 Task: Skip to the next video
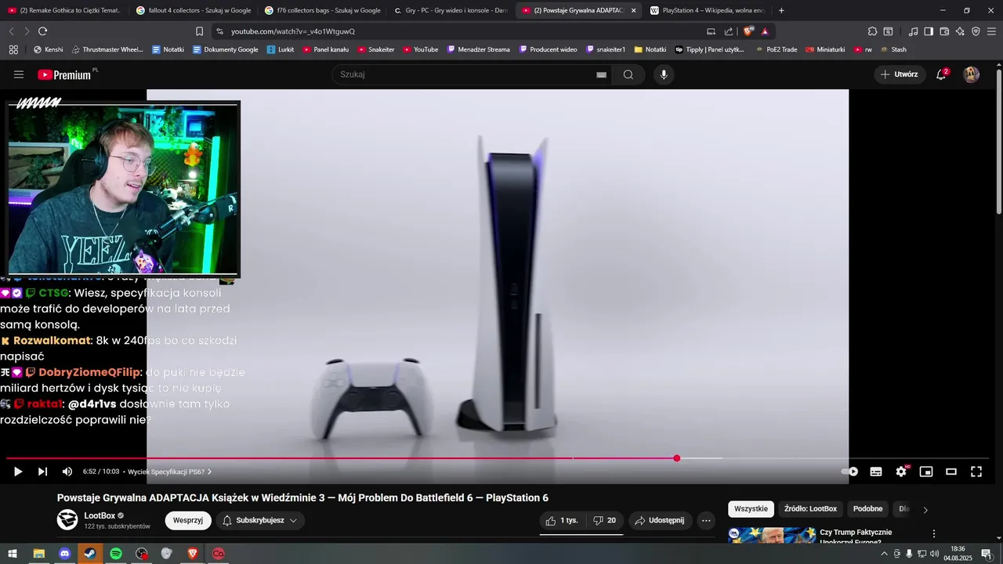tap(42, 472)
